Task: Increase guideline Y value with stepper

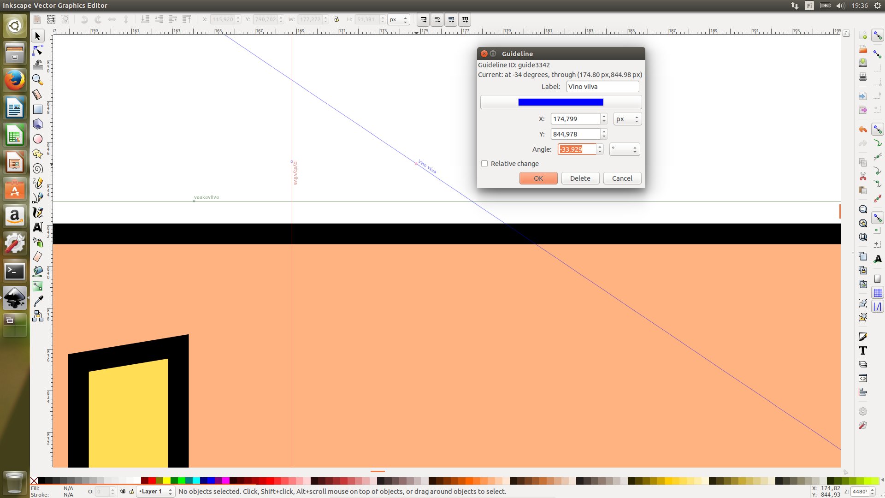Action: (x=604, y=131)
